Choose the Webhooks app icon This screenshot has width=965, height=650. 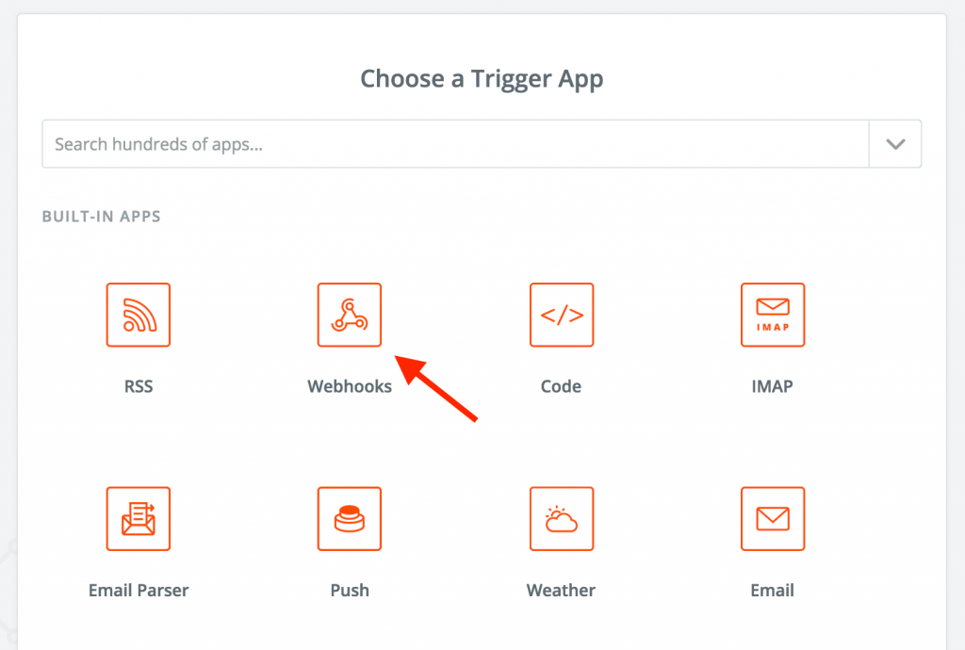tap(350, 315)
